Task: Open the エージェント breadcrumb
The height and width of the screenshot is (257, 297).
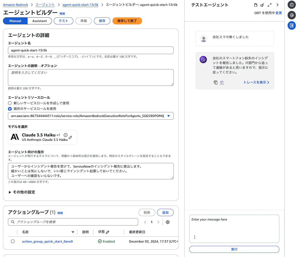Action: (x=45, y=5)
